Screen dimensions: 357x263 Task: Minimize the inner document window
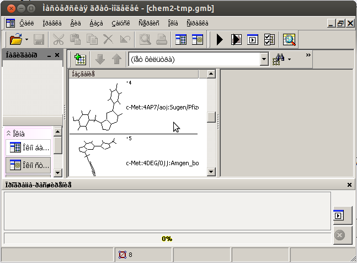(x=331, y=23)
